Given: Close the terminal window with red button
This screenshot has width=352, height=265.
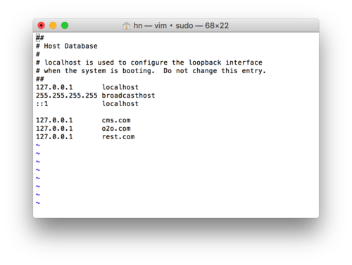Looking at the screenshot, I should click(x=42, y=25).
